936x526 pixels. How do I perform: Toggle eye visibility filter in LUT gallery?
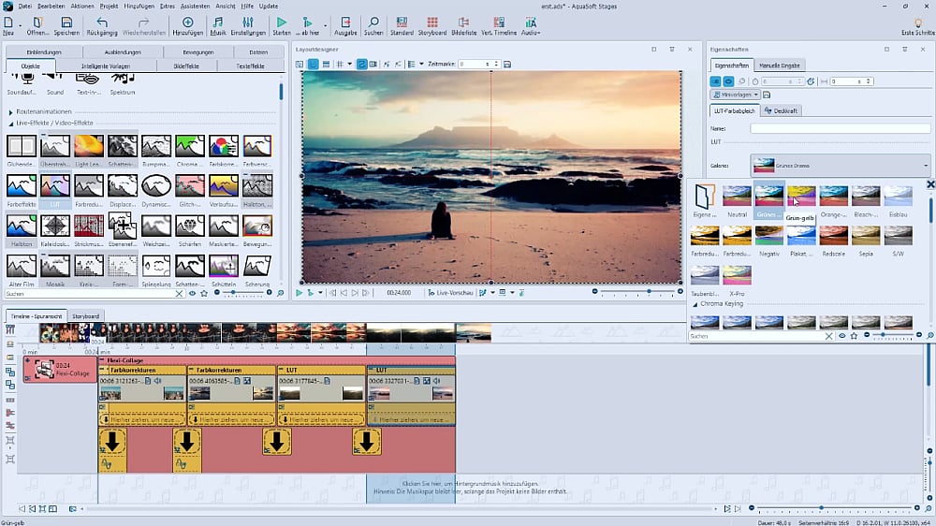(841, 335)
